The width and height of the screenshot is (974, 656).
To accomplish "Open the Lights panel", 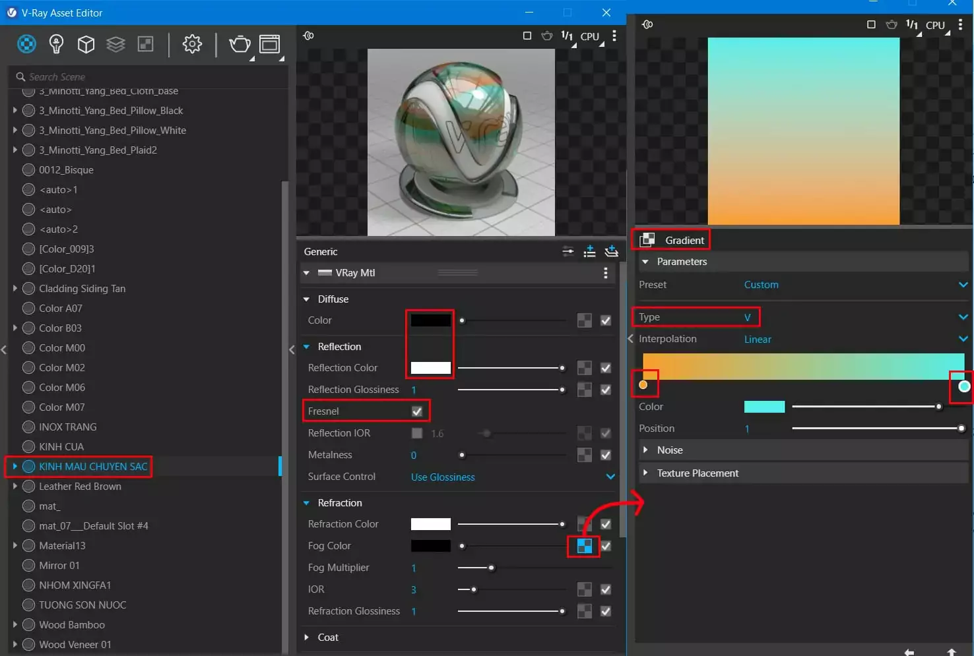I will point(56,44).
